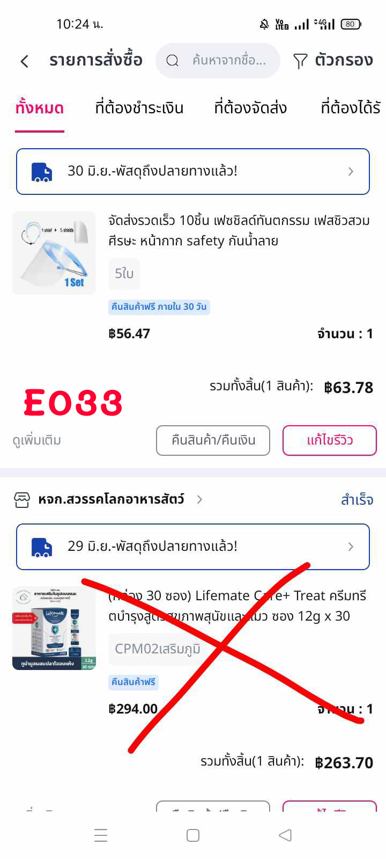Click the คืนสินค้า/คืนเงิน button
The height and width of the screenshot is (859, 386).
click(x=213, y=440)
